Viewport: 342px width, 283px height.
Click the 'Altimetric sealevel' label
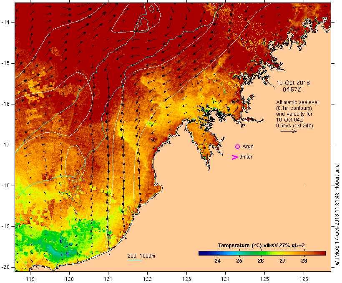(x=297, y=102)
